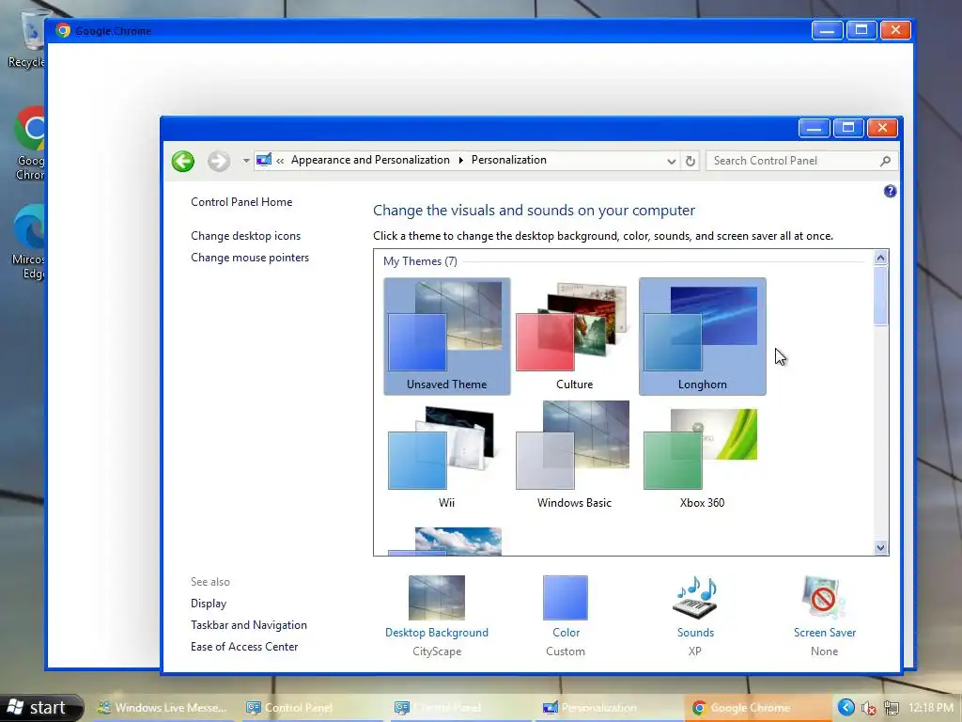The height and width of the screenshot is (722, 962).
Task: Select the Wii theme
Action: 446,456
